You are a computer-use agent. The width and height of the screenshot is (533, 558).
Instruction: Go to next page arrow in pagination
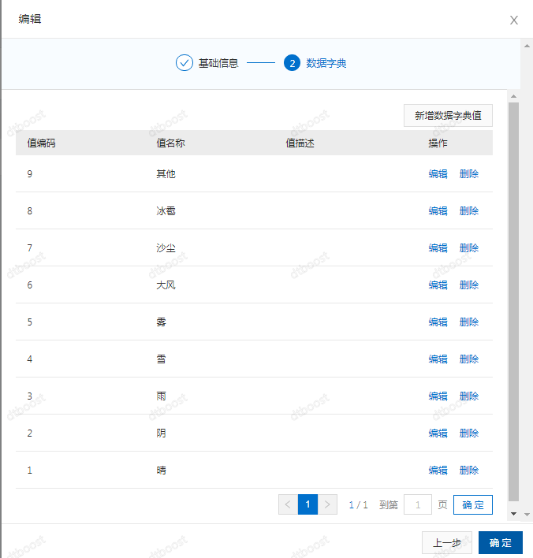point(328,504)
